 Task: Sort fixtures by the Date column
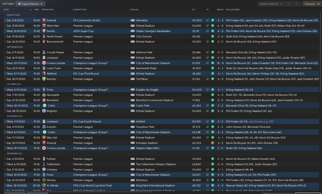[x=6, y=10]
